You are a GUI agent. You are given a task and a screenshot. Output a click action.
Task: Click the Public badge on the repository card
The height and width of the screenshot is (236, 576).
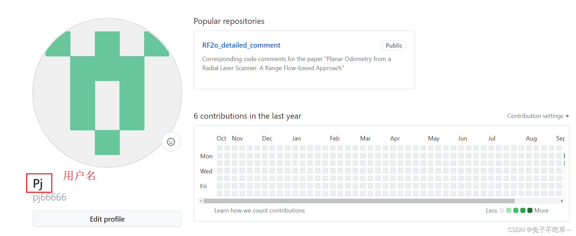click(x=394, y=46)
